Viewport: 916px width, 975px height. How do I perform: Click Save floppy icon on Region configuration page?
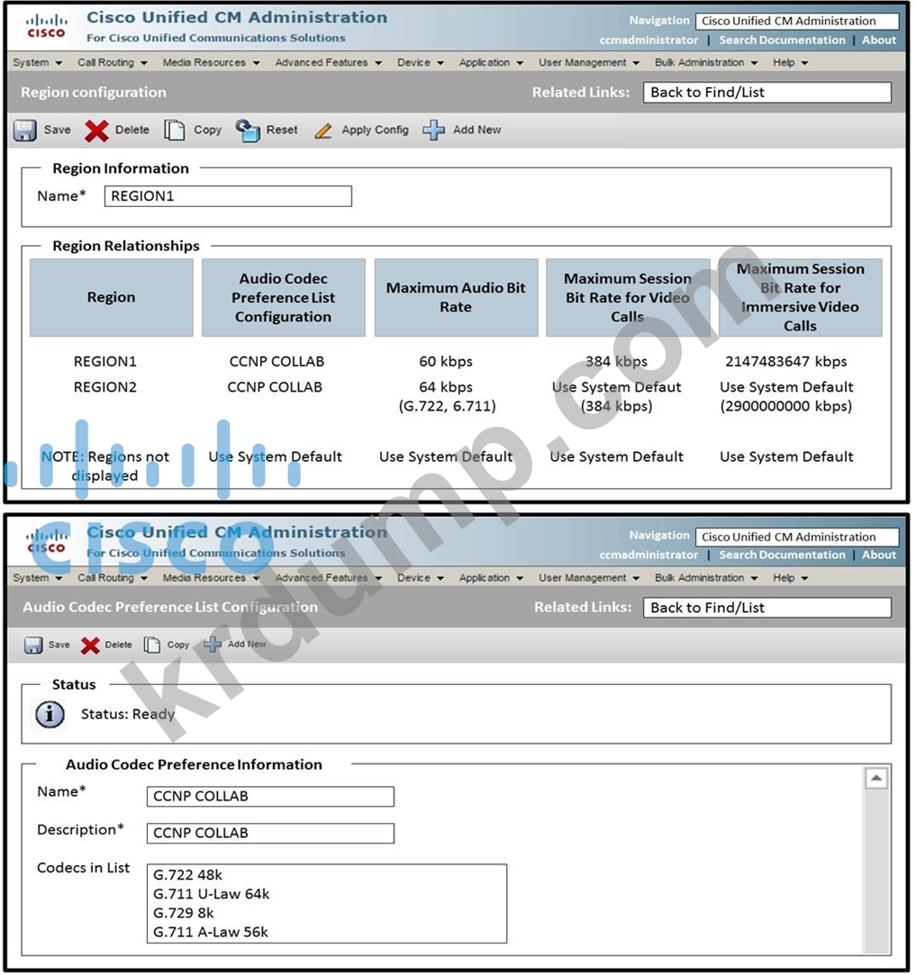click(x=25, y=131)
